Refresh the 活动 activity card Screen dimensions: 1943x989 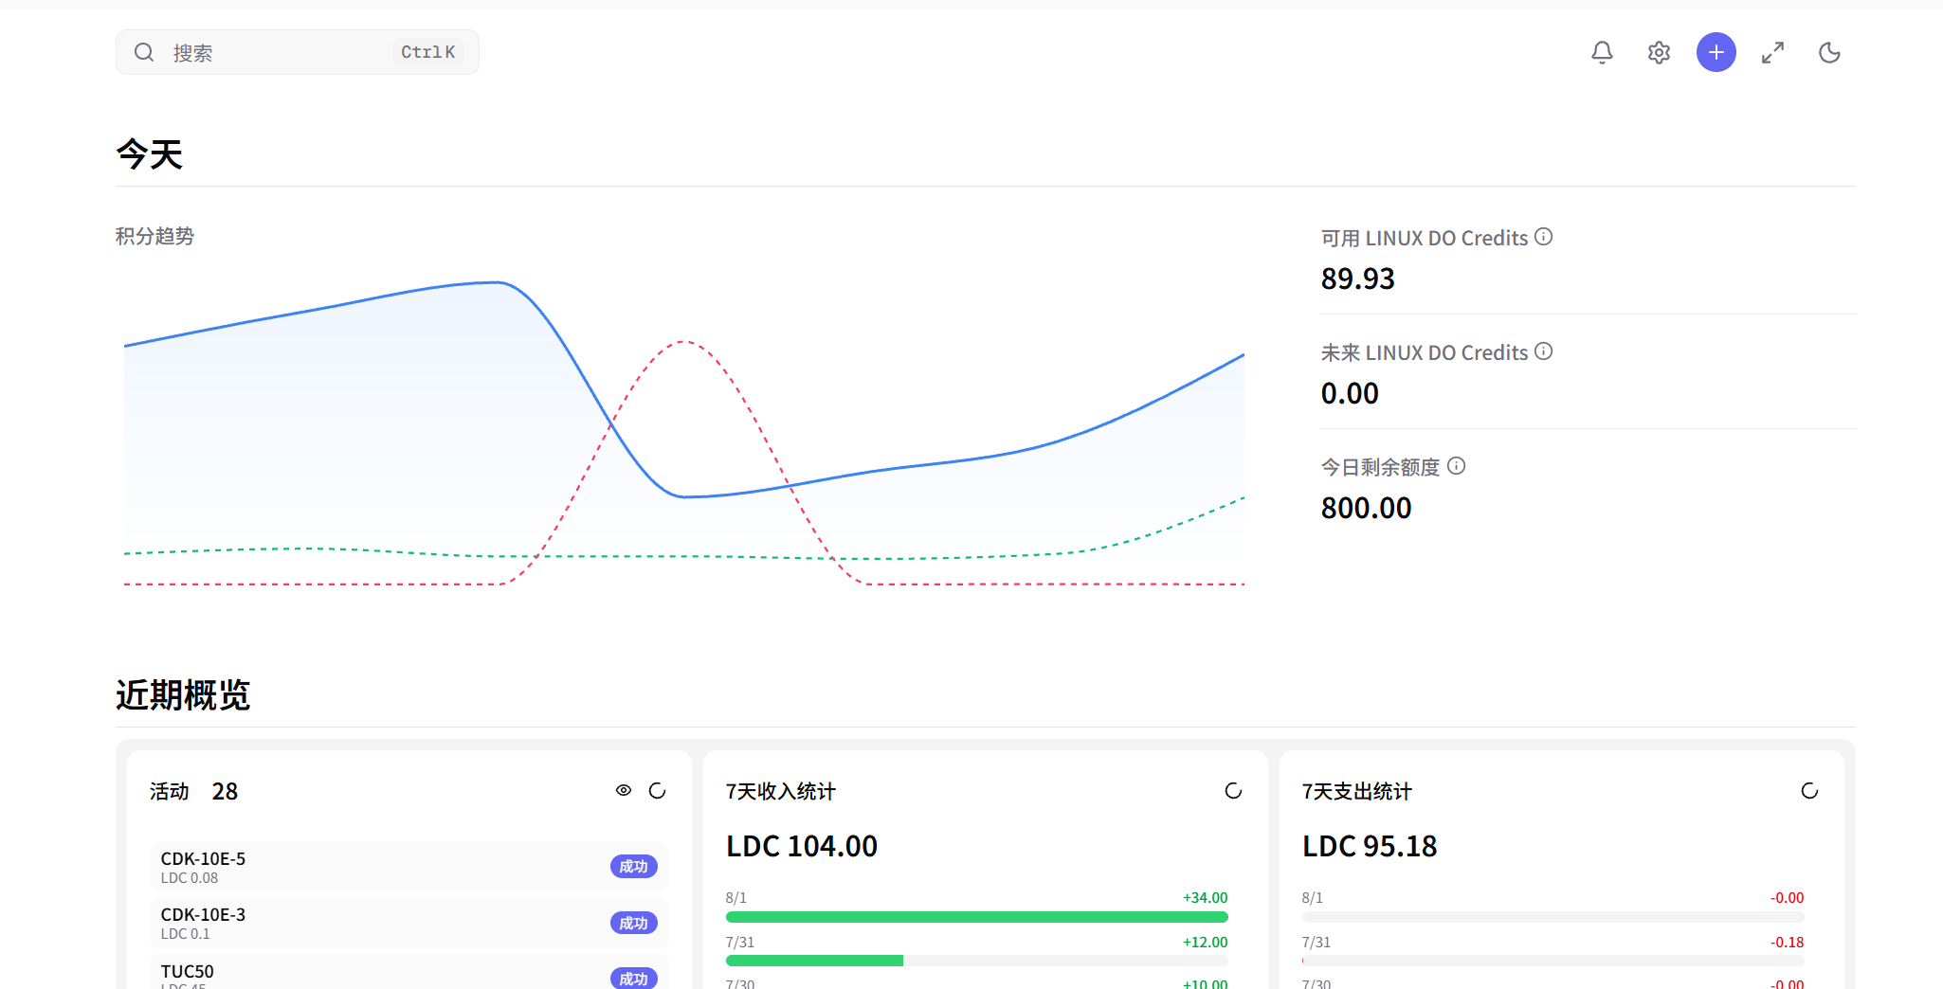[x=658, y=790]
